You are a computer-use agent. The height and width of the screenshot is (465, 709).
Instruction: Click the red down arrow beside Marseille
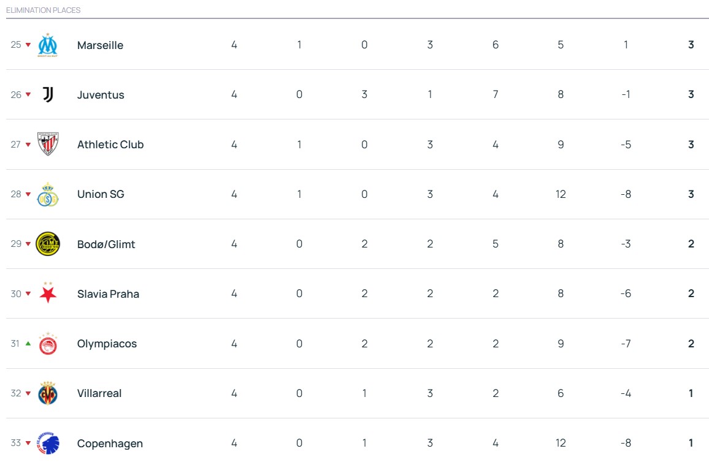click(28, 45)
